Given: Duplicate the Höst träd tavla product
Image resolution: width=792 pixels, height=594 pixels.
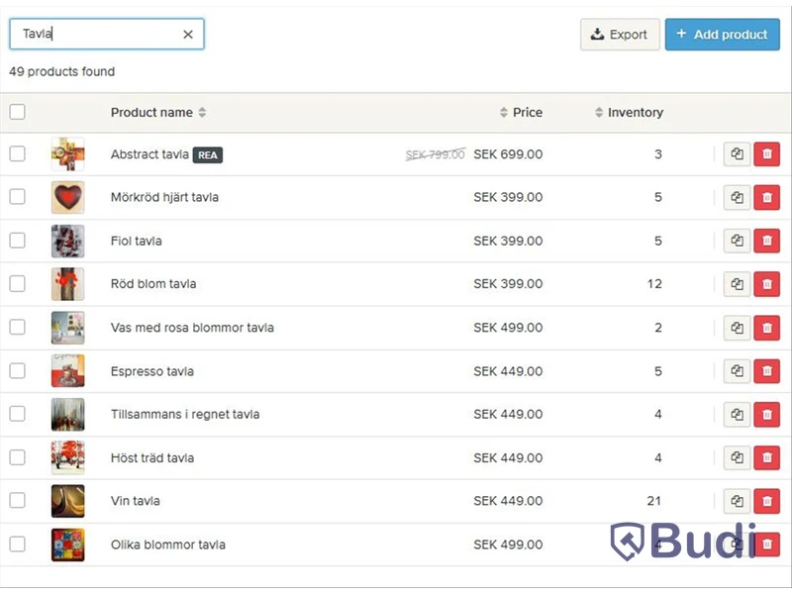Looking at the screenshot, I should click(737, 458).
